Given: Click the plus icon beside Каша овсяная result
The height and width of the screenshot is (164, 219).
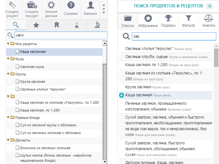Looking at the screenshot, I should (121, 95).
